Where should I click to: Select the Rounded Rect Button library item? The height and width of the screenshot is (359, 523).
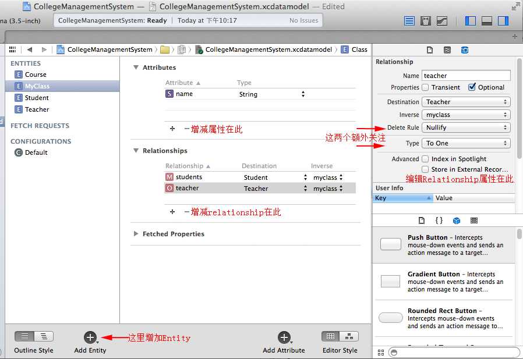444,318
